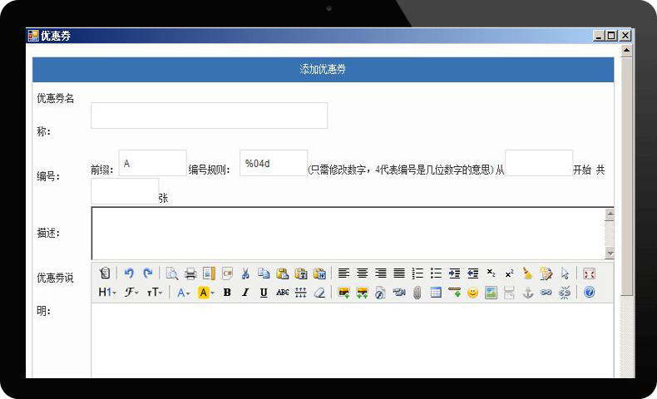The width and height of the screenshot is (657, 399).
Task: Toggle underline formatting
Action: [x=264, y=293]
